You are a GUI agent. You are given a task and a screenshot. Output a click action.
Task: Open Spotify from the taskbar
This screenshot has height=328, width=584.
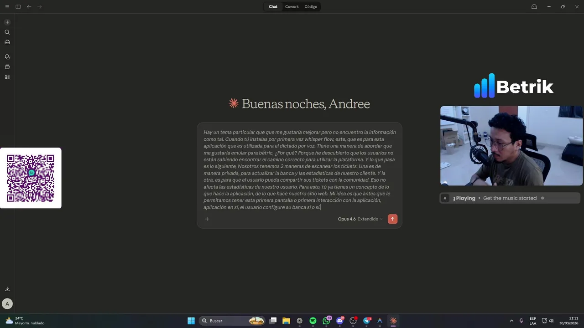pyautogui.click(x=313, y=321)
